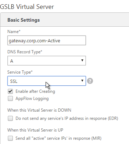The image size is (129, 144).
Task: Uncheck the Enable after Creating checkbox
Action: click(10, 91)
